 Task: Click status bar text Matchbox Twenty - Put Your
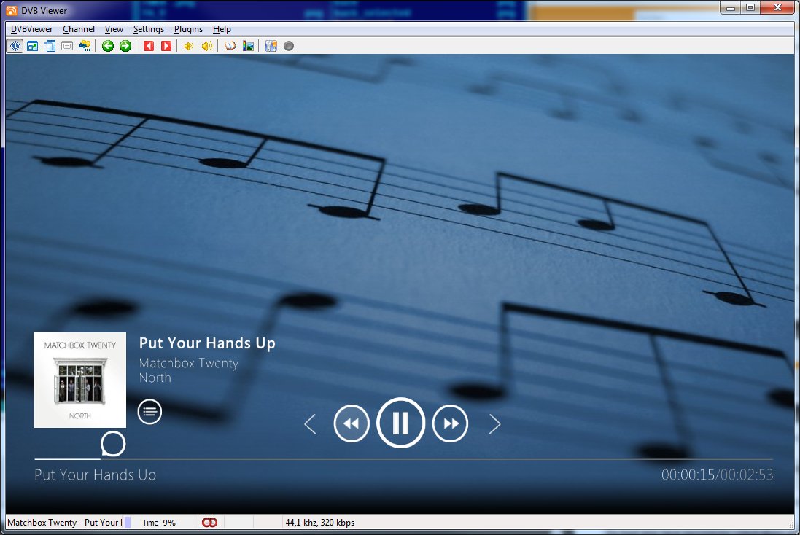[x=64, y=523]
